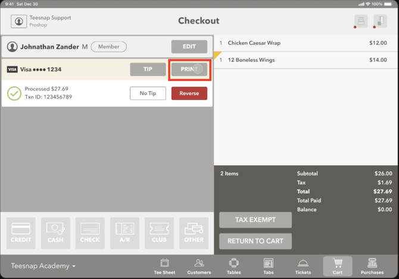Click the green processed checkmark icon

click(14, 93)
